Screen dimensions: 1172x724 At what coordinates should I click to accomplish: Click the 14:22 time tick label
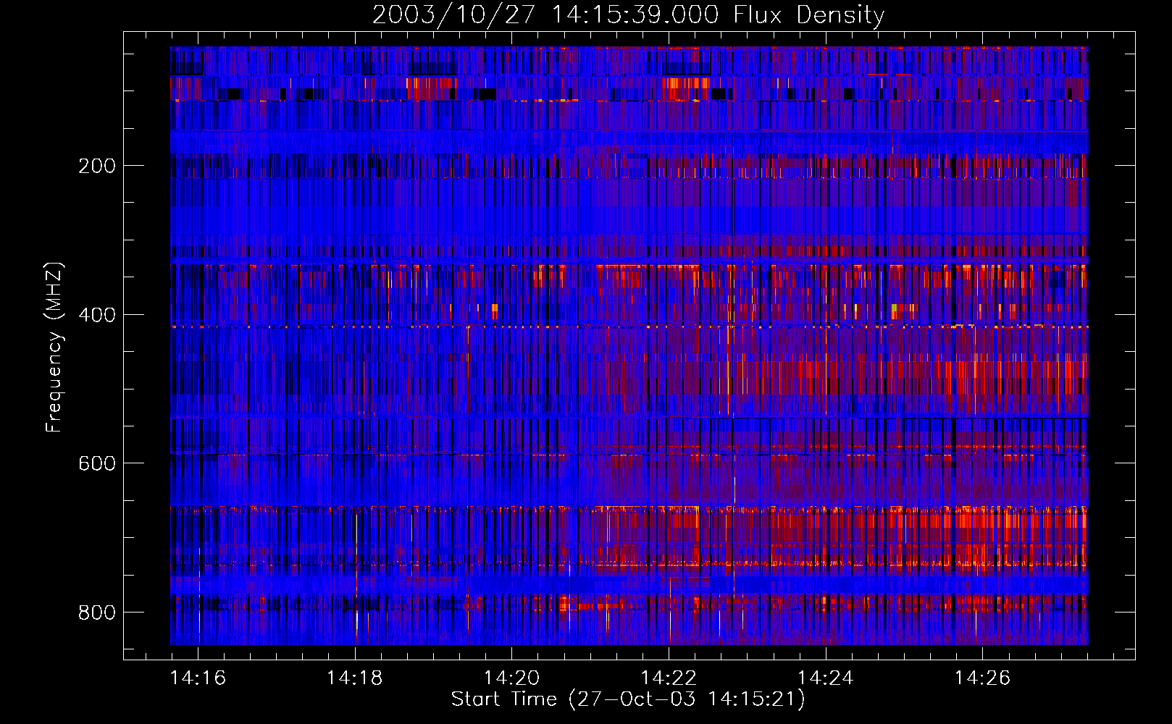tap(669, 678)
